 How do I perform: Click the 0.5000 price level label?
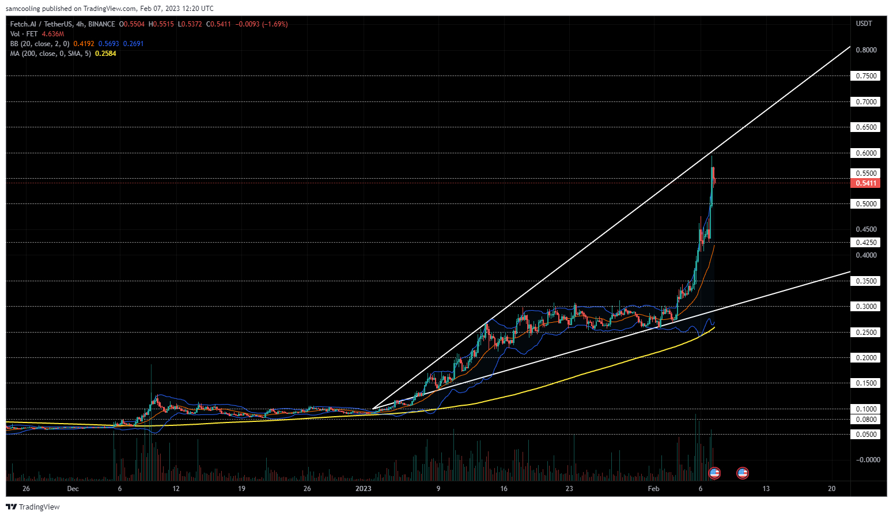(865, 204)
